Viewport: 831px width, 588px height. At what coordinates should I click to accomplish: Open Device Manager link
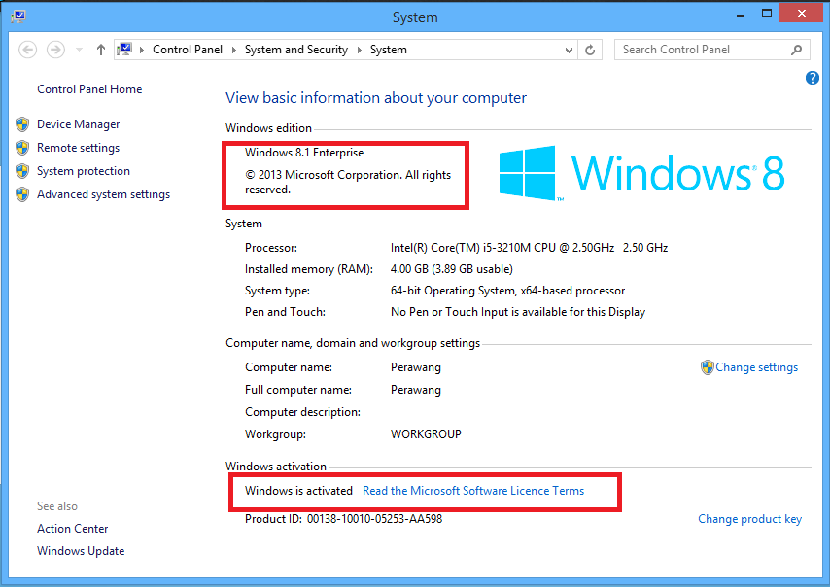click(79, 124)
